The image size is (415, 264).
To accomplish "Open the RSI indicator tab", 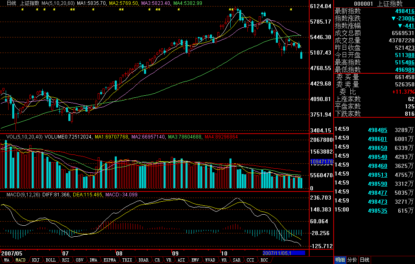I will 66,260.
